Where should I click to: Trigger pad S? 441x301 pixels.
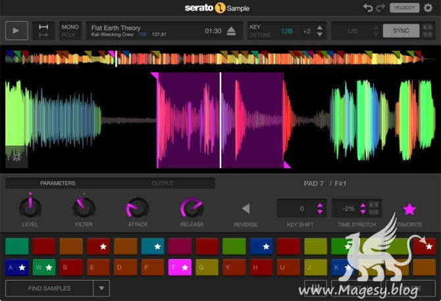point(71,267)
